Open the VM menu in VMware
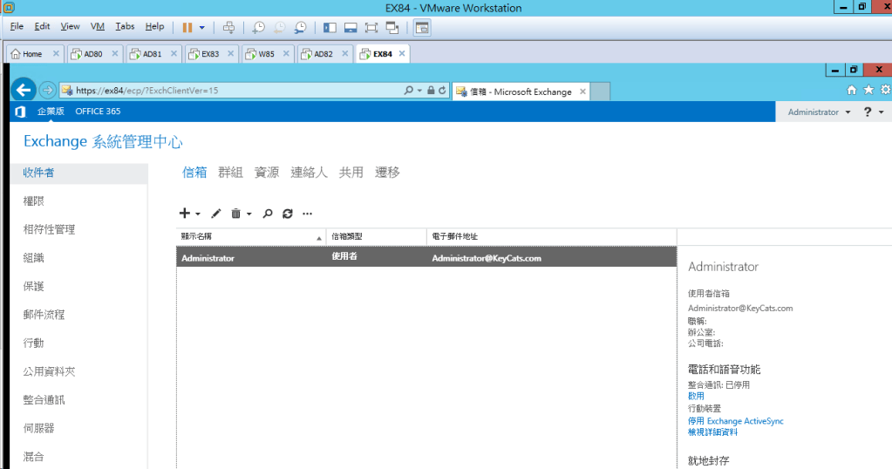Image resolution: width=892 pixels, height=469 pixels. [98, 27]
